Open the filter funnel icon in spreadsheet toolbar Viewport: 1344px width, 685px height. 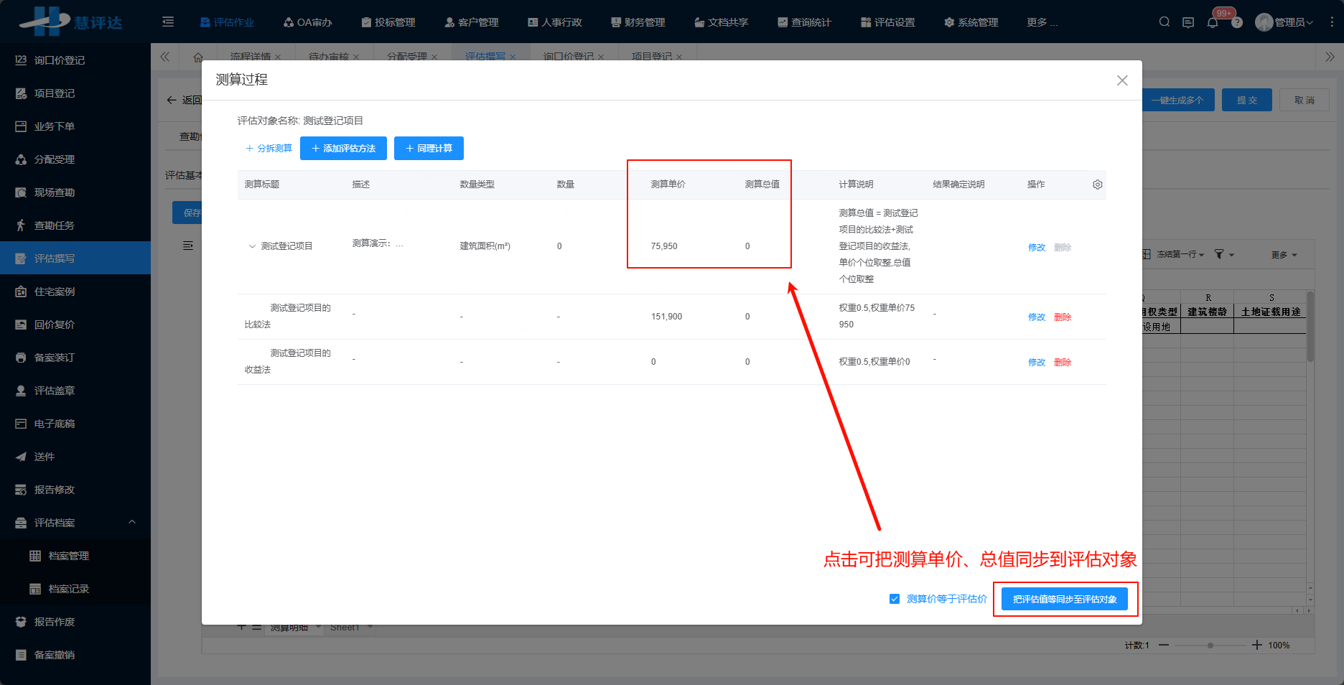point(1219,254)
